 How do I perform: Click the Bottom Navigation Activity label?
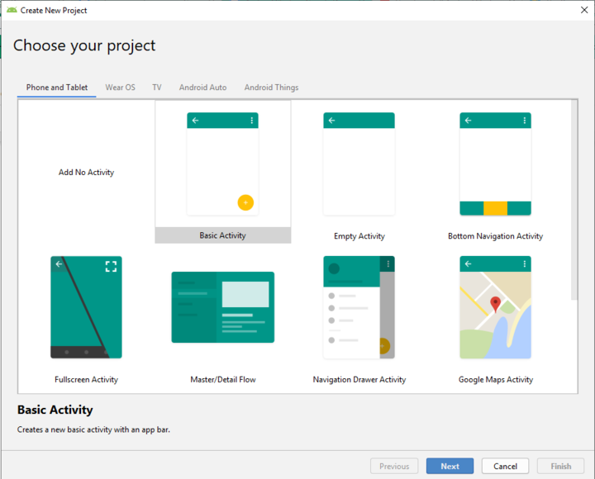pyautogui.click(x=495, y=236)
